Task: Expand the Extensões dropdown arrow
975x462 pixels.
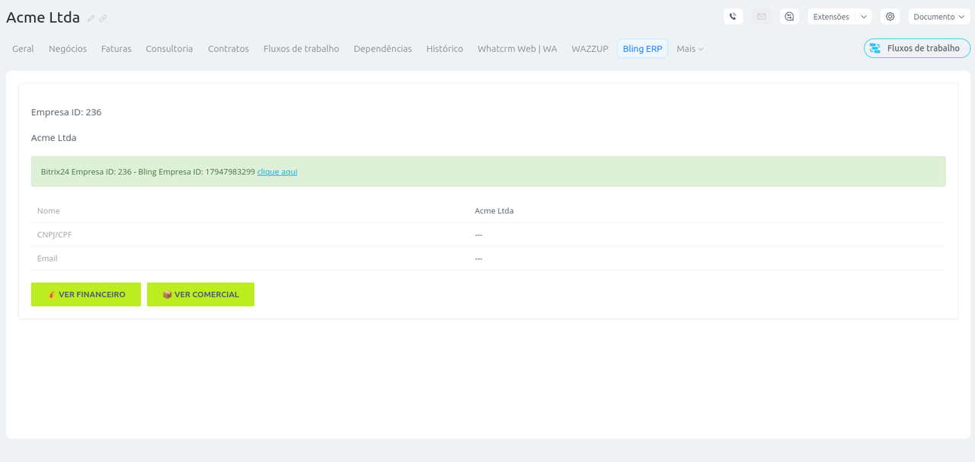Action: [x=864, y=17]
